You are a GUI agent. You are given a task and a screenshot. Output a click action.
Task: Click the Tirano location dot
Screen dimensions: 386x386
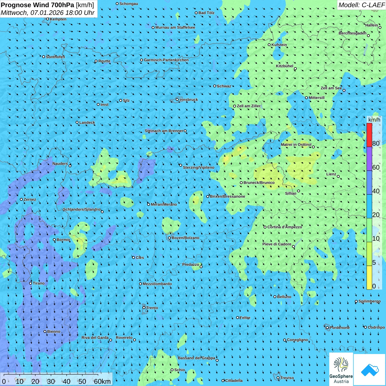click(x=31, y=283)
